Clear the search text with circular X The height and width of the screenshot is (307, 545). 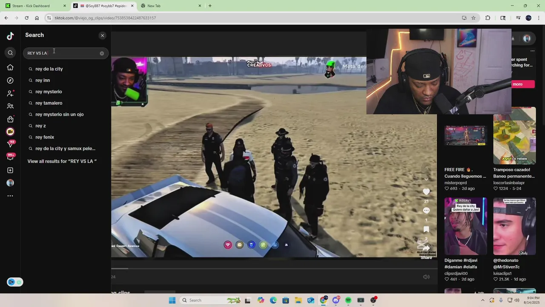pos(102,53)
